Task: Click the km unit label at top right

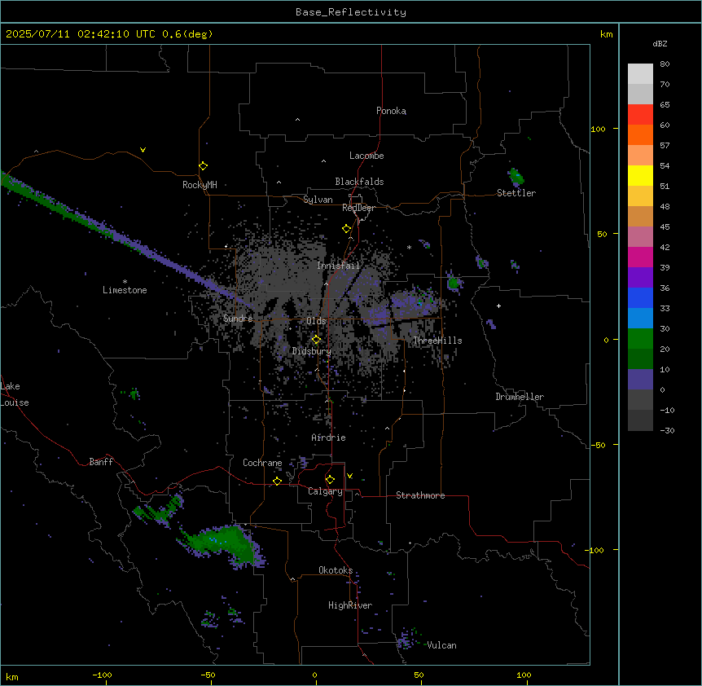Action: pyautogui.click(x=606, y=34)
